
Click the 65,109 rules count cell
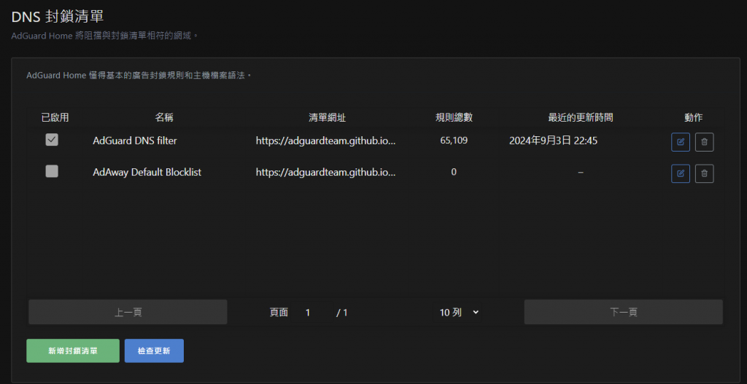click(454, 141)
